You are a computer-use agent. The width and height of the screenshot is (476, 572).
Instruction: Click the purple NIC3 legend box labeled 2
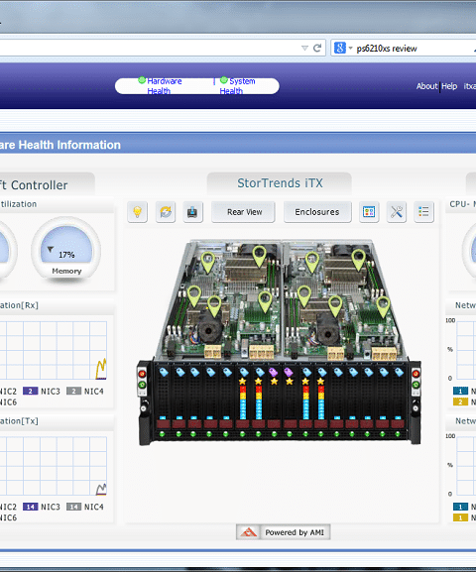[31, 391]
